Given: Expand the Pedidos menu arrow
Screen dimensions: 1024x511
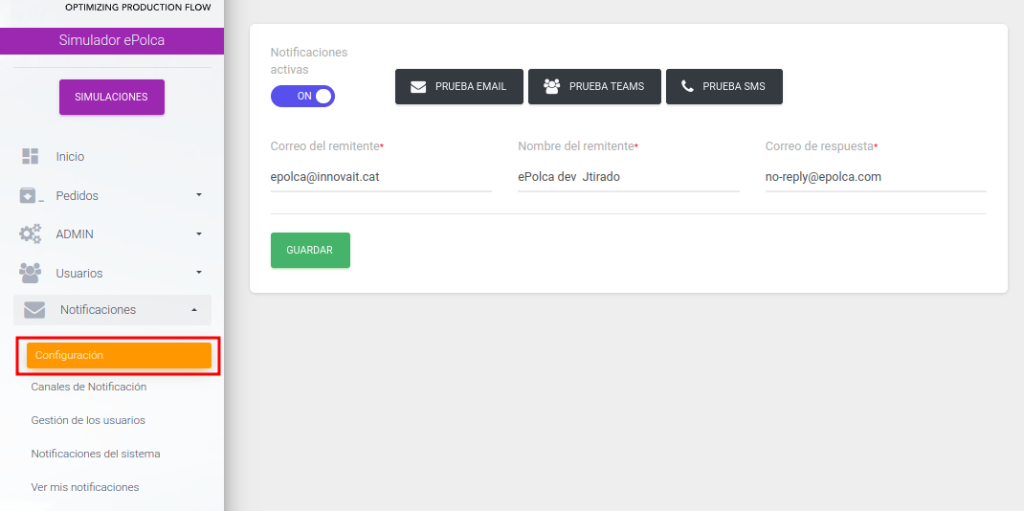Looking at the screenshot, I should point(198,195).
